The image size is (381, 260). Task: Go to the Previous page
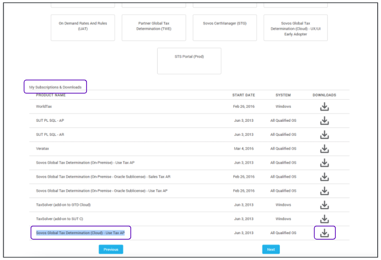pos(111,250)
